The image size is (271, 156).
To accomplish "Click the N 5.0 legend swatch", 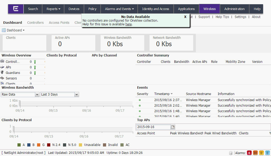I will [x=65, y=145].
